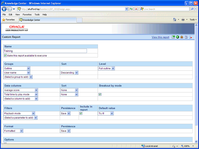Click the green back arrow icon
Image resolution: width=199 pixels, height=149 pixels.
178,37
